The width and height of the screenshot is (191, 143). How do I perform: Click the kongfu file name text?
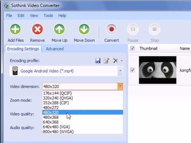[185, 70]
